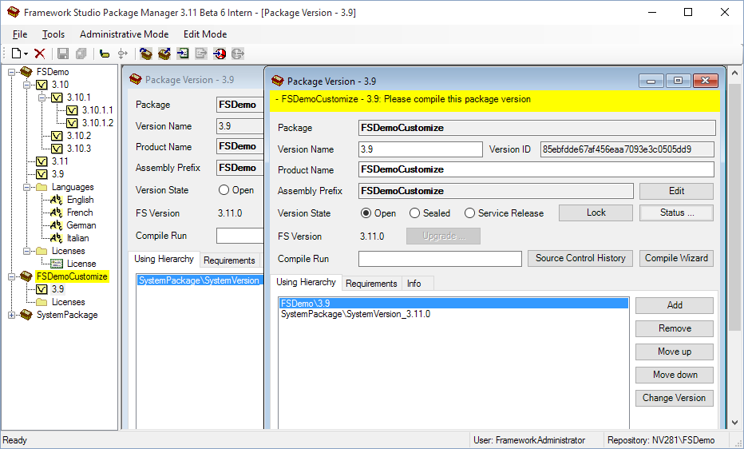
Task: Click the Save All toolbar icon
Action: point(81,54)
